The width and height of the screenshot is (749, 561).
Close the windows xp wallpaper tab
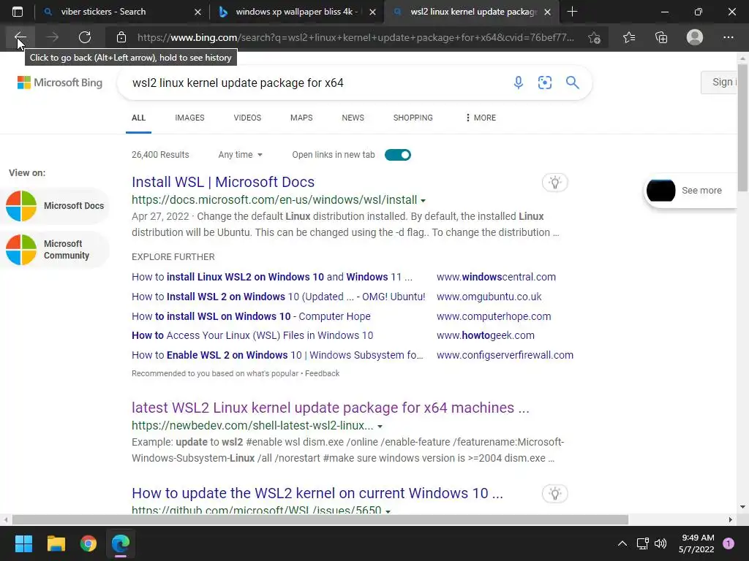pos(372,12)
